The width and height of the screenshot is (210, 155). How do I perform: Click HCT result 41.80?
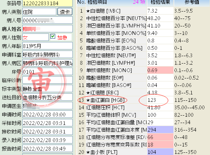[160, 107]
